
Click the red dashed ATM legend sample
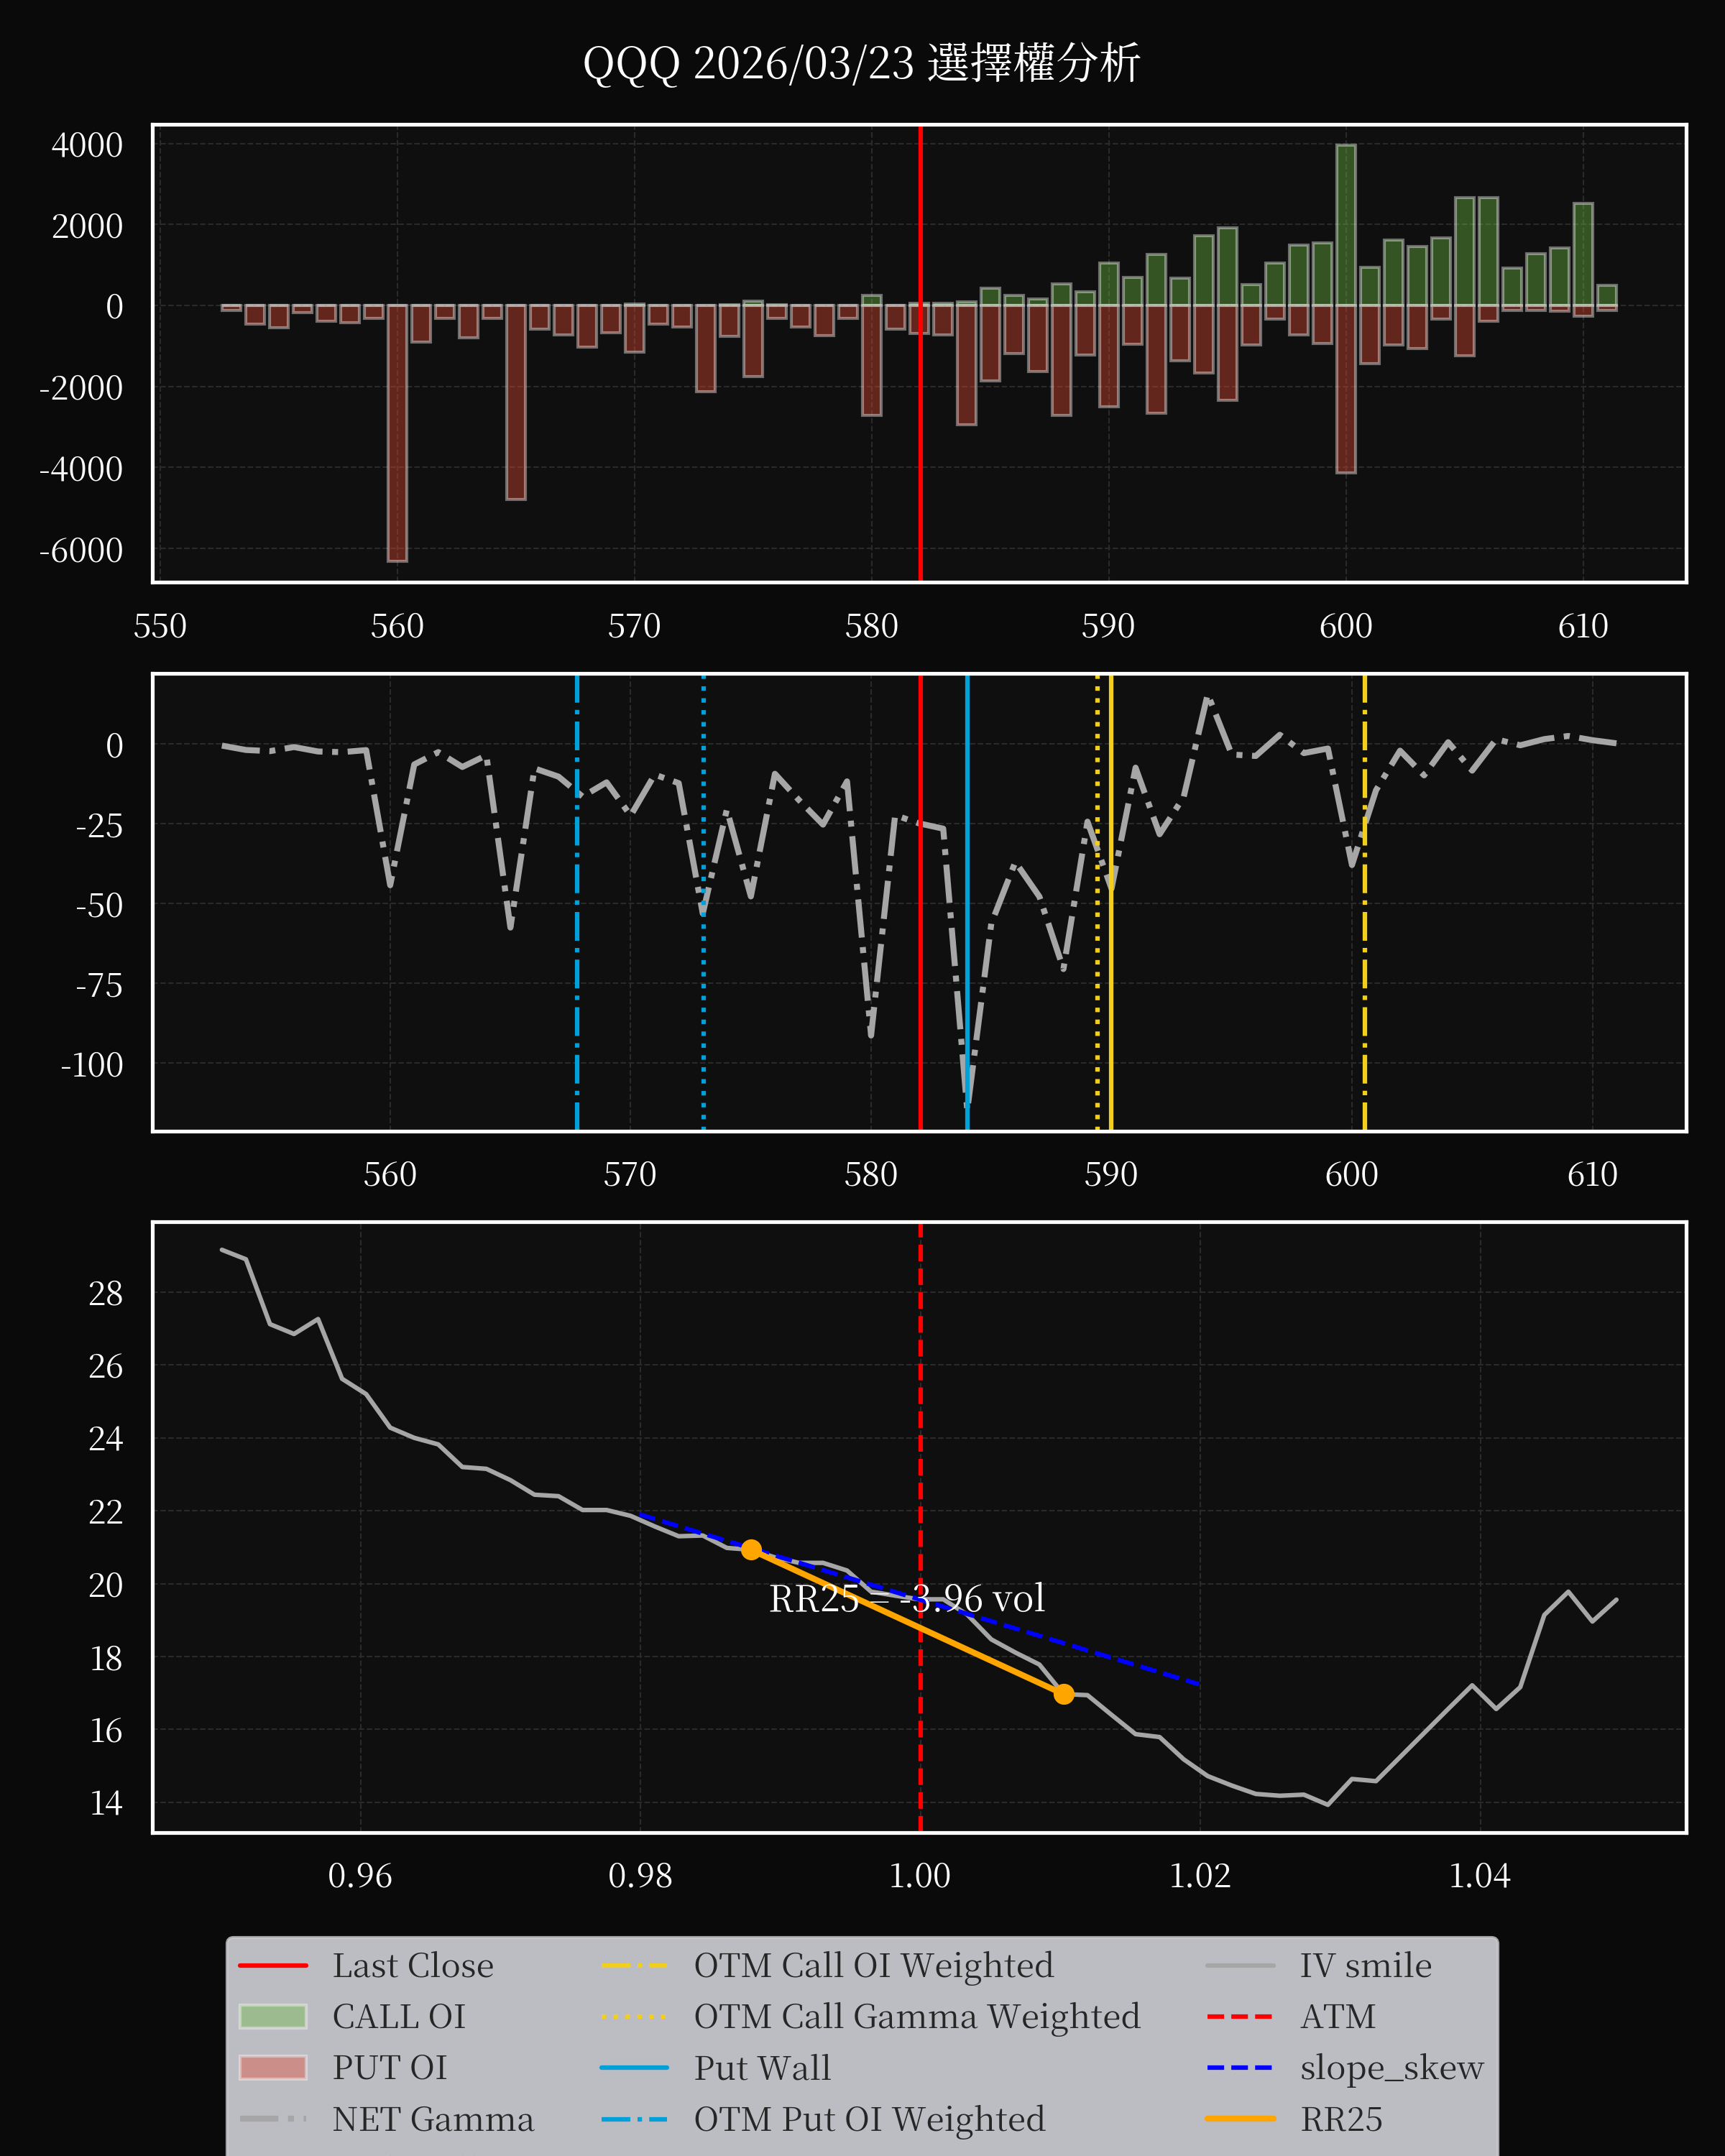coord(1240,2017)
